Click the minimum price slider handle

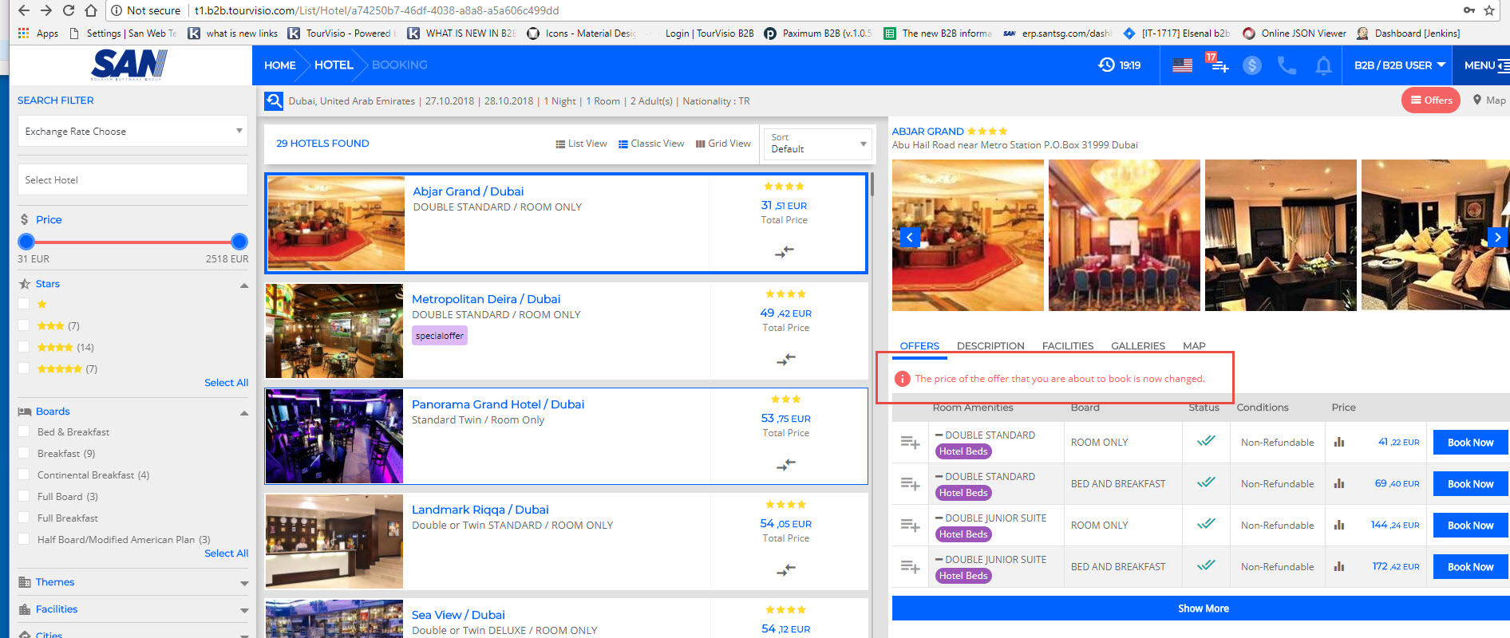pyautogui.click(x=26, y=242)
